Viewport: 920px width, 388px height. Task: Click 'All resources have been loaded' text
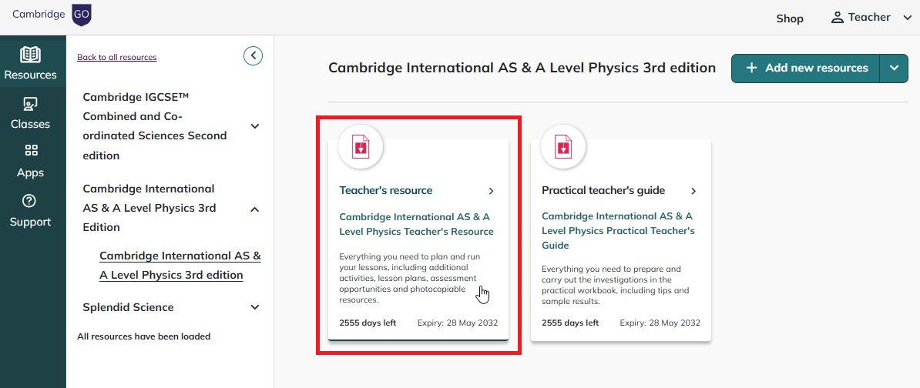tap(144, 336)
